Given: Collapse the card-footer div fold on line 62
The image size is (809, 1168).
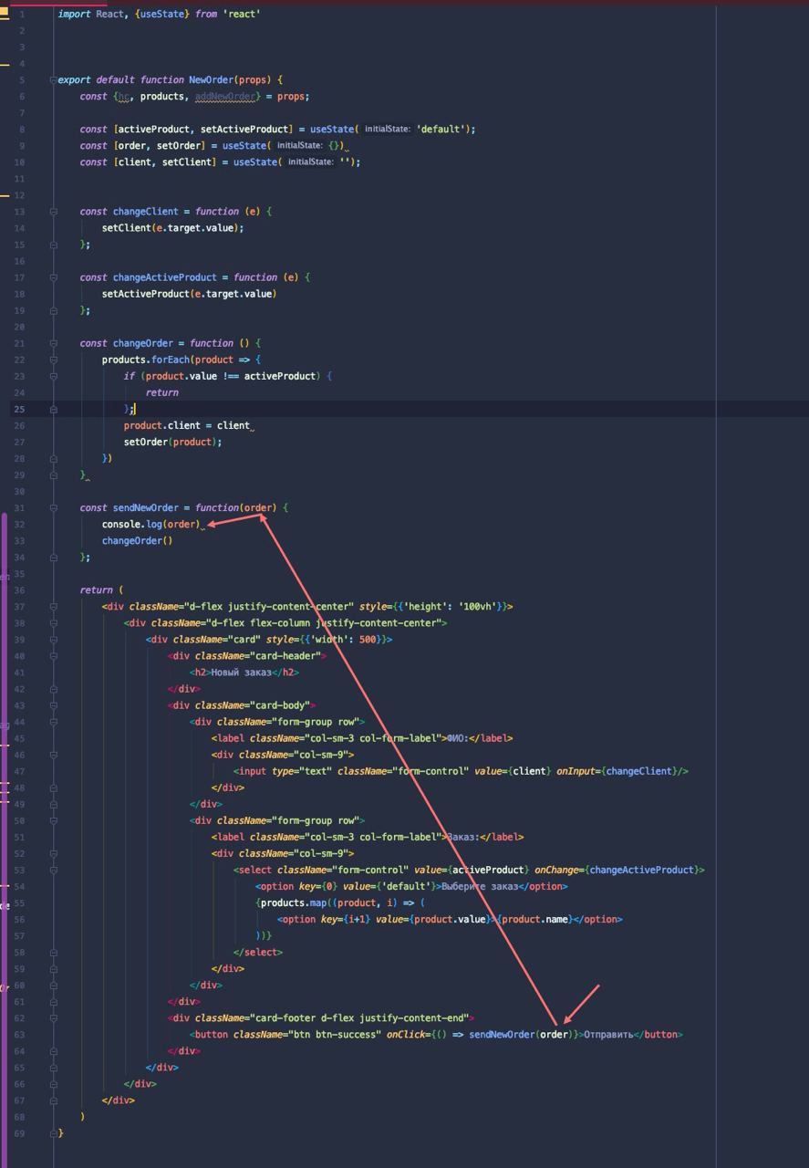Looking at the screenshot, I should click(x=54, y=1017).
